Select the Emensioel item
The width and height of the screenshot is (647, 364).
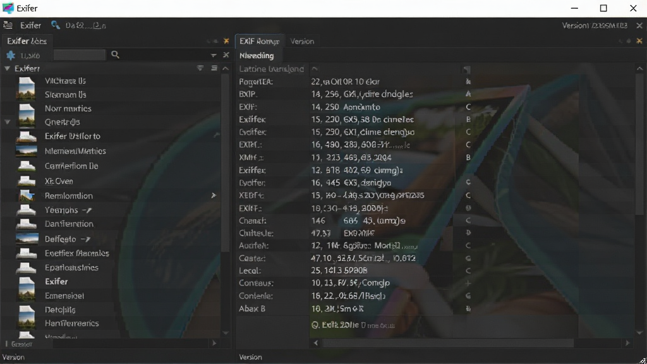[64, 296]
